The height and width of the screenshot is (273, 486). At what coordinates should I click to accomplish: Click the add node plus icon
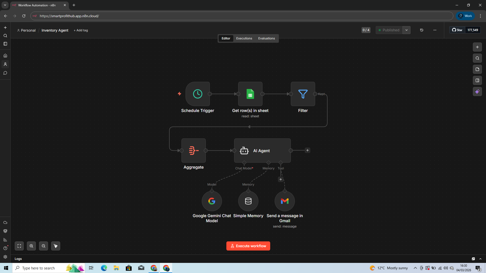click(x=477, y=47)
